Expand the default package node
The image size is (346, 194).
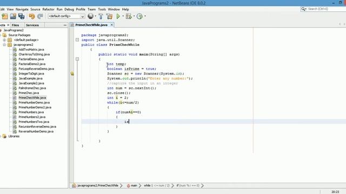pyautogui.click(x=4, y=40)
